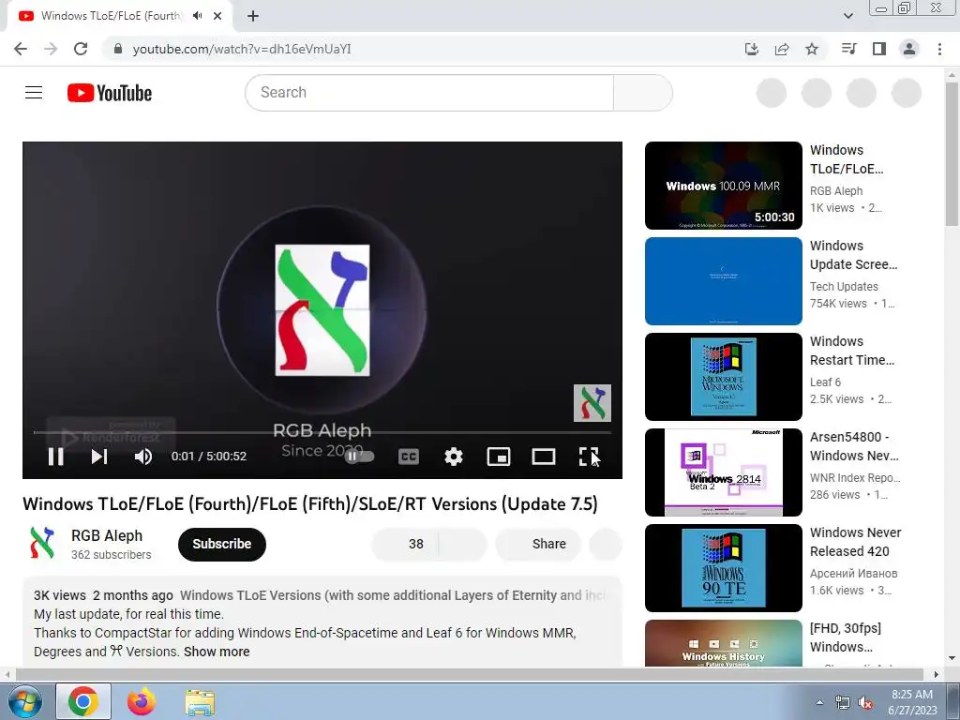Go back using browser back arrow

pos(21,49)
